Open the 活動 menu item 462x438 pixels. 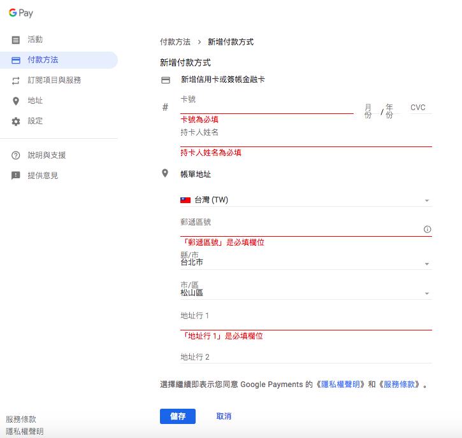coord(59,39)
